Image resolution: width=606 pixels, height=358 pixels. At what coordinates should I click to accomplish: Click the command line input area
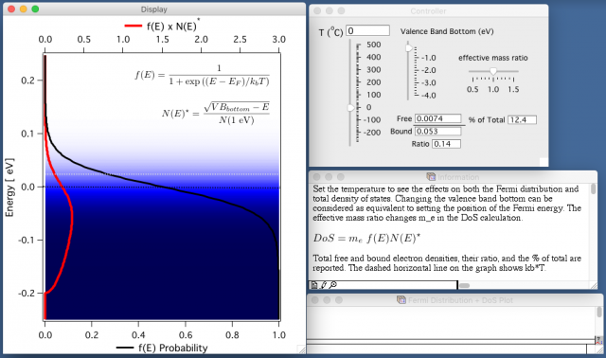(x=446, y=349)
